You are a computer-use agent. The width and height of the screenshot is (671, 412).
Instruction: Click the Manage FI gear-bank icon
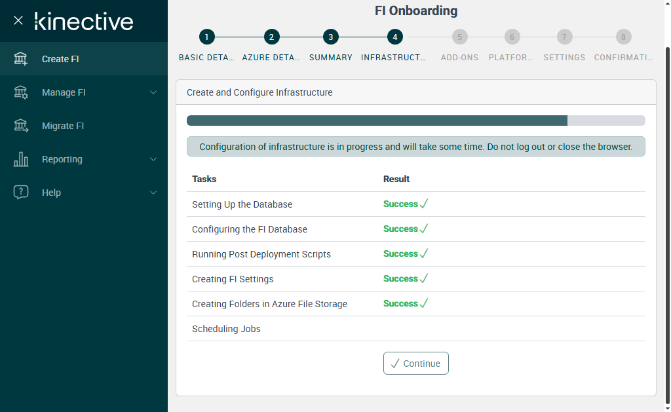click(x=21, y=92)
